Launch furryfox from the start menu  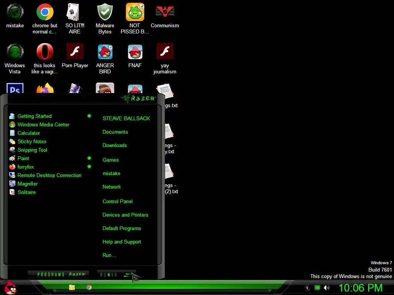pyautogui.click(x=22, y=167)
